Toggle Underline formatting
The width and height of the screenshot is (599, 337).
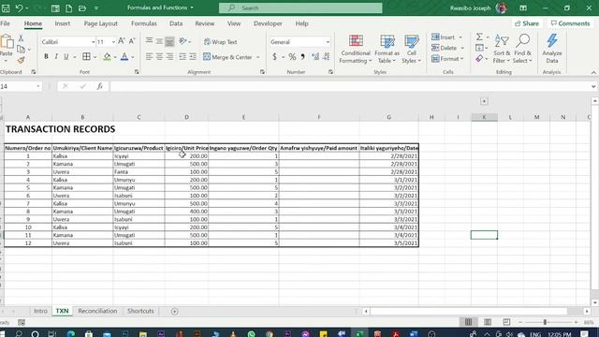click(66, 57)
